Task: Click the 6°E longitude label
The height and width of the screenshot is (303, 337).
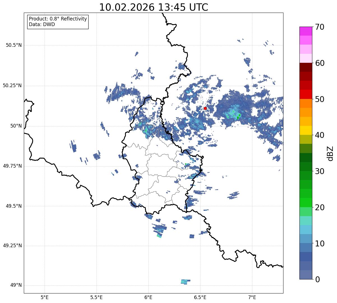Action: (x=148, y=297)
